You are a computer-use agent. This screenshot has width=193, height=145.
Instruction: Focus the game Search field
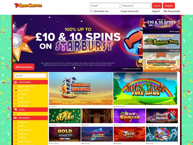pyautogui.click(x=30, y=75)
